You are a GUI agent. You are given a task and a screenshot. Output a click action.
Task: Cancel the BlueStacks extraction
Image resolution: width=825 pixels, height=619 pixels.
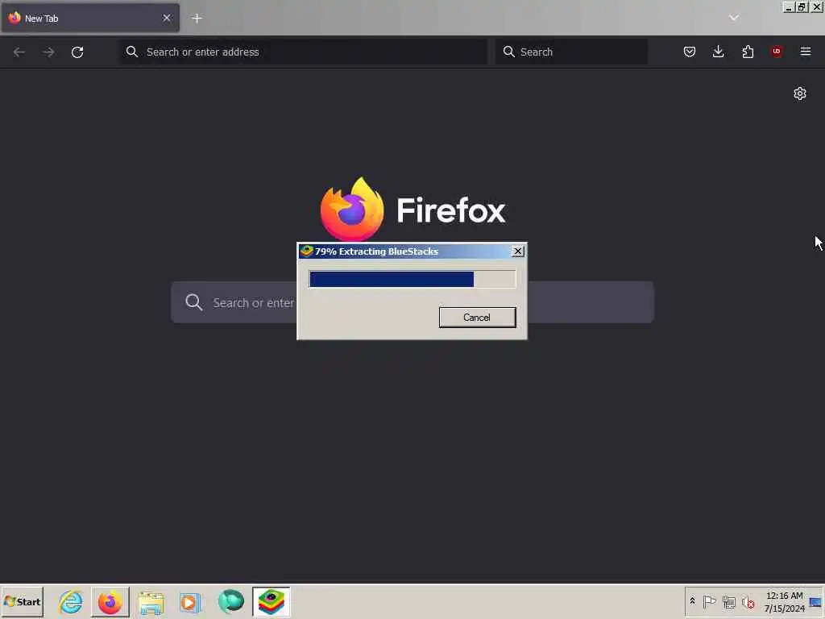point(477,318)
